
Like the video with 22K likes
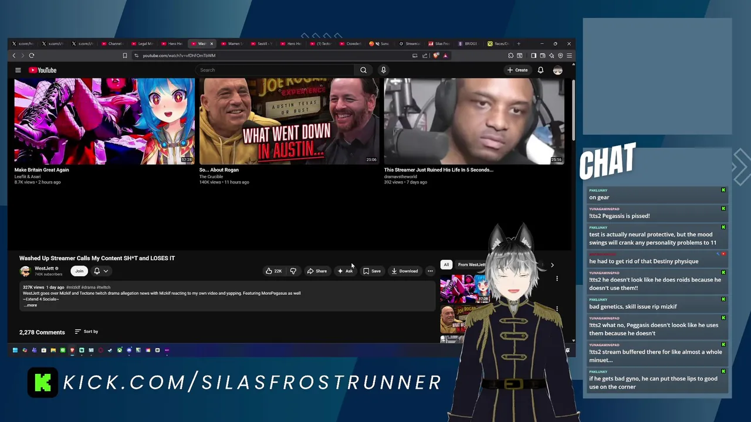coord(273,271)
